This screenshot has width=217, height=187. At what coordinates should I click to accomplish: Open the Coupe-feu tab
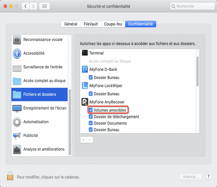[x=113, y=24]
